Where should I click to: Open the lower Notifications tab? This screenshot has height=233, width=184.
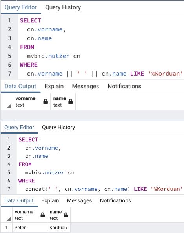[x=115, y=200]
